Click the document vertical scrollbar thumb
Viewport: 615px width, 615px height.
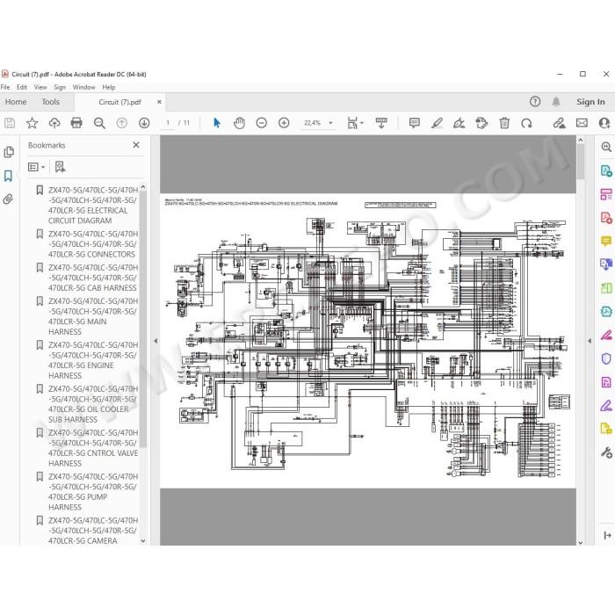(x=581, y=162)
